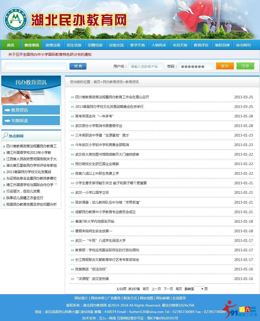Image resolution: width=260 pixels, height=321 pixels.
Task: Click the bullet icon before 四川省教育政策法规 news item
Action: [x=72, y=97]
